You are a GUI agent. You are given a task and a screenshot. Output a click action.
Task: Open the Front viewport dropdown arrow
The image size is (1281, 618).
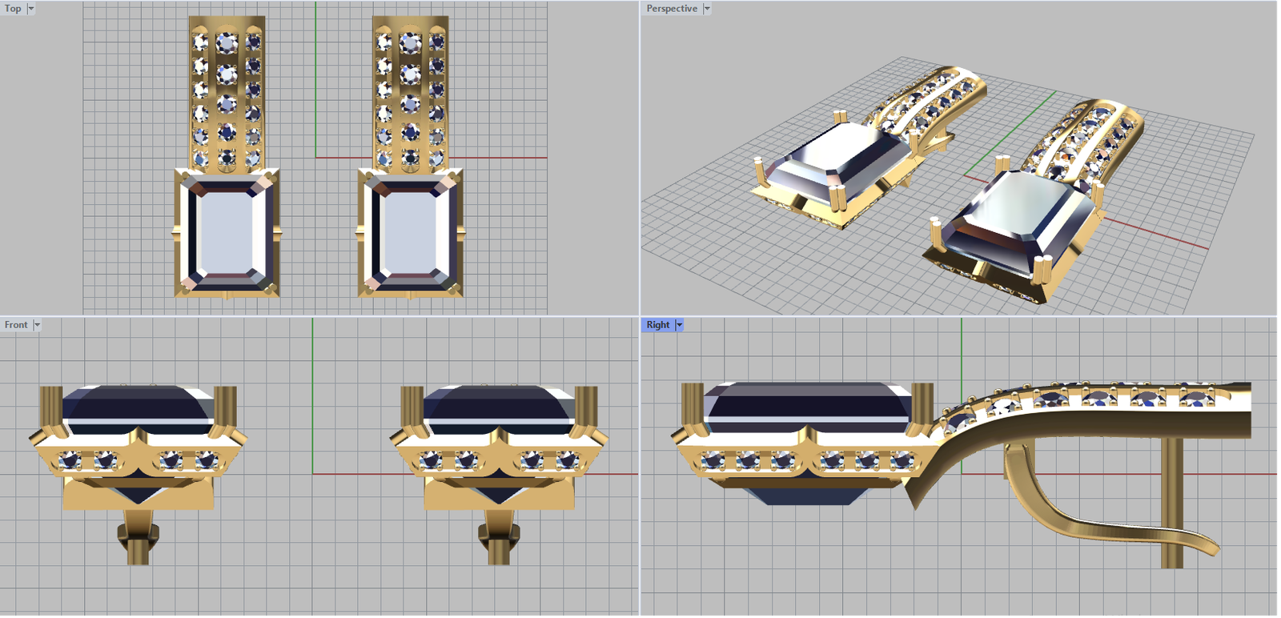tap(37, 325)
